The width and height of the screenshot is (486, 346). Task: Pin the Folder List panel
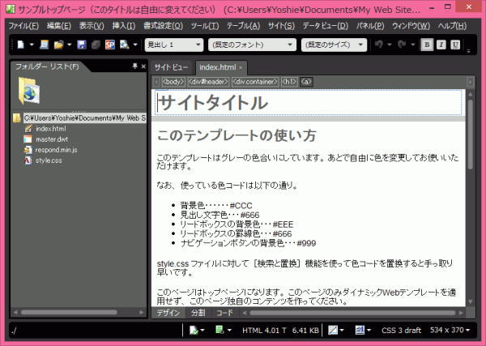[x=134, y=66]
